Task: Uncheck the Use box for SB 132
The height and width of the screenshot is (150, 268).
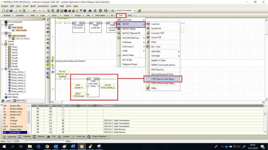Action: (63, 120)
